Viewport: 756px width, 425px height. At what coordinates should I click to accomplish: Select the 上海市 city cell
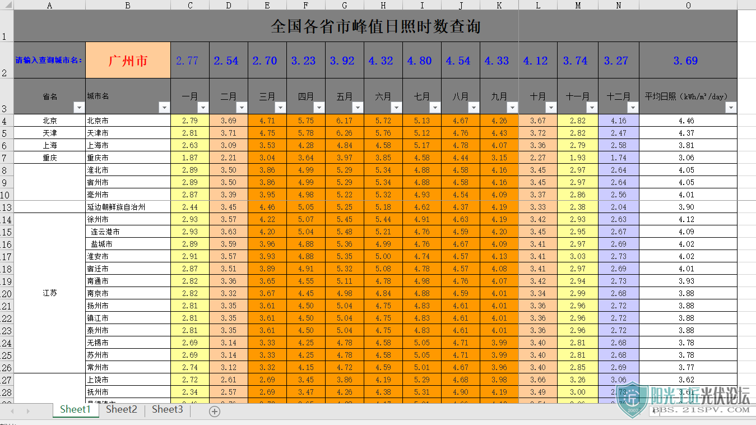(128, 145)
